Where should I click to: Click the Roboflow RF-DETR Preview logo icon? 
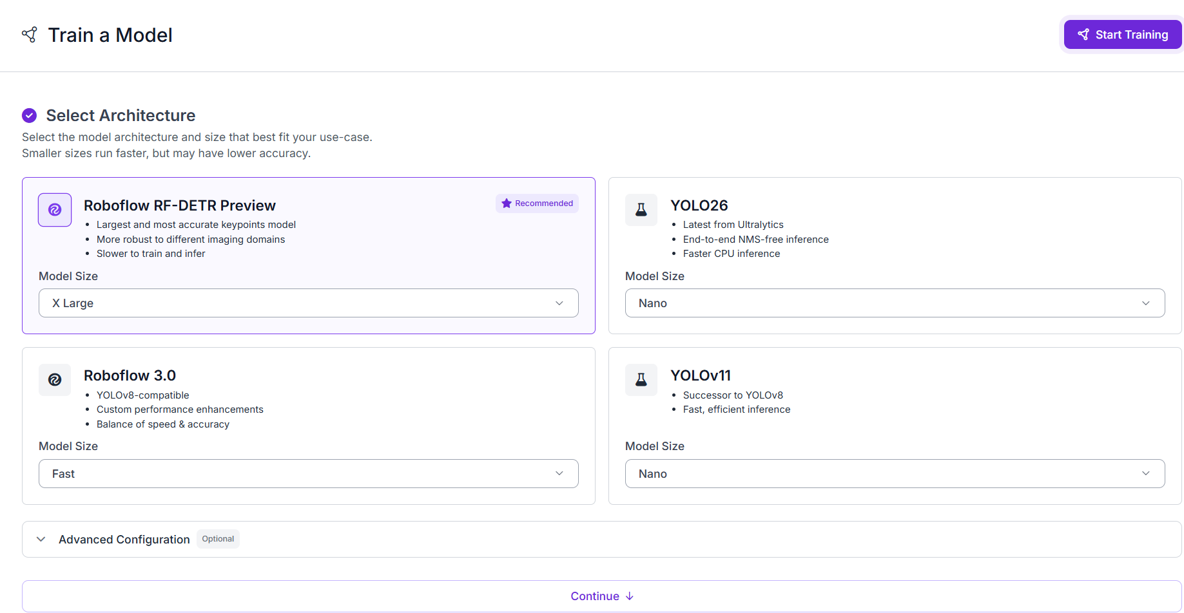coord(55,210)
